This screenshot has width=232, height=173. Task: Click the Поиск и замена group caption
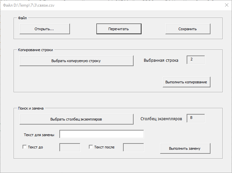[x=31, y=108]
